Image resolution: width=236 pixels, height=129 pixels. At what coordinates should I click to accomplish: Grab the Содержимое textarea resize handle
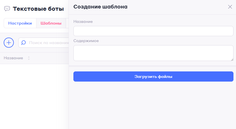click(x=232, y=59)
